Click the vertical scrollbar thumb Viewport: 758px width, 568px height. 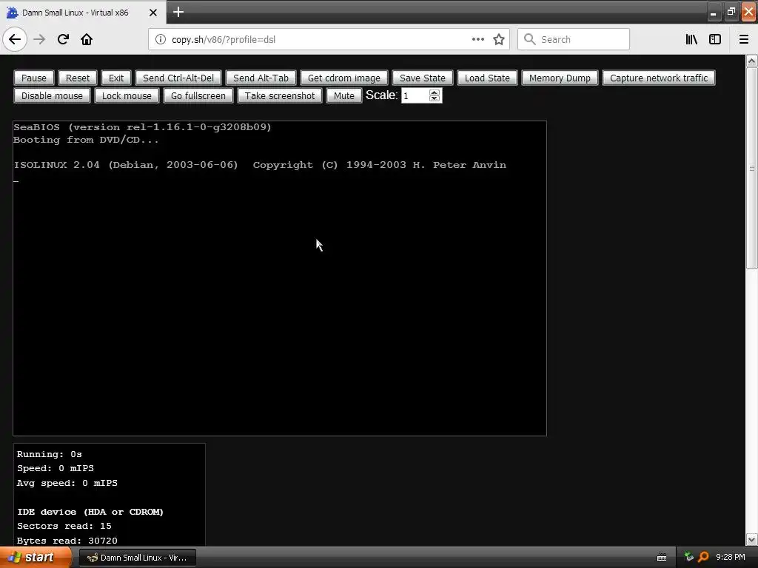click(752, 168)
